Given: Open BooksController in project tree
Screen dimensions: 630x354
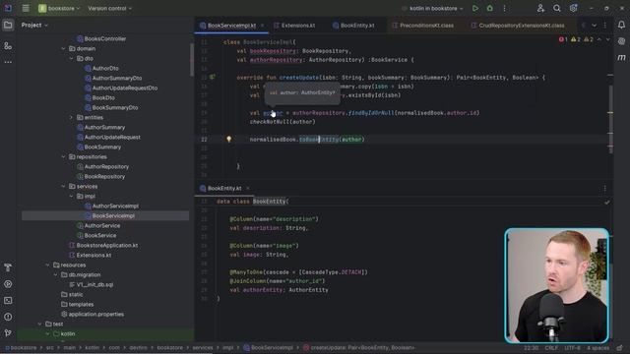Looking at the screenshot, I should [x=101, y=39].
